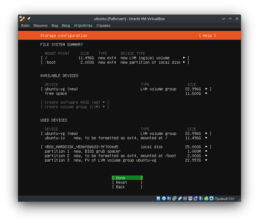Click the Правый Ctrl host key indicator
Image resolution: width=259 pixels, height=223 pixels.
pyautogui.click(x=224, y=198)
